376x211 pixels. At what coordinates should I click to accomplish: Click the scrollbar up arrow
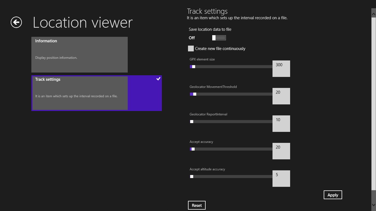(x=374, y=13)
